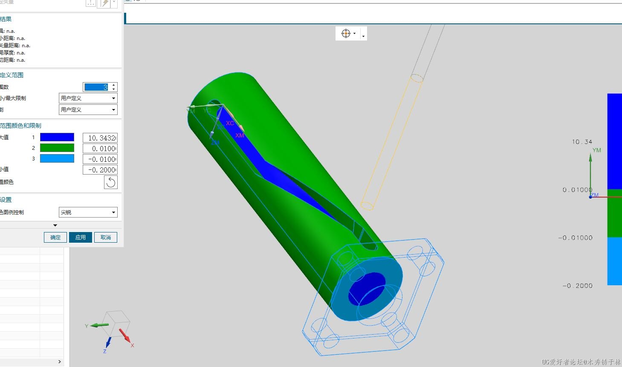Image resolution: width=622 pixels, height=367 pixels.
Task: Collapse the 结果 section header
Action: [x=6, y=19]
